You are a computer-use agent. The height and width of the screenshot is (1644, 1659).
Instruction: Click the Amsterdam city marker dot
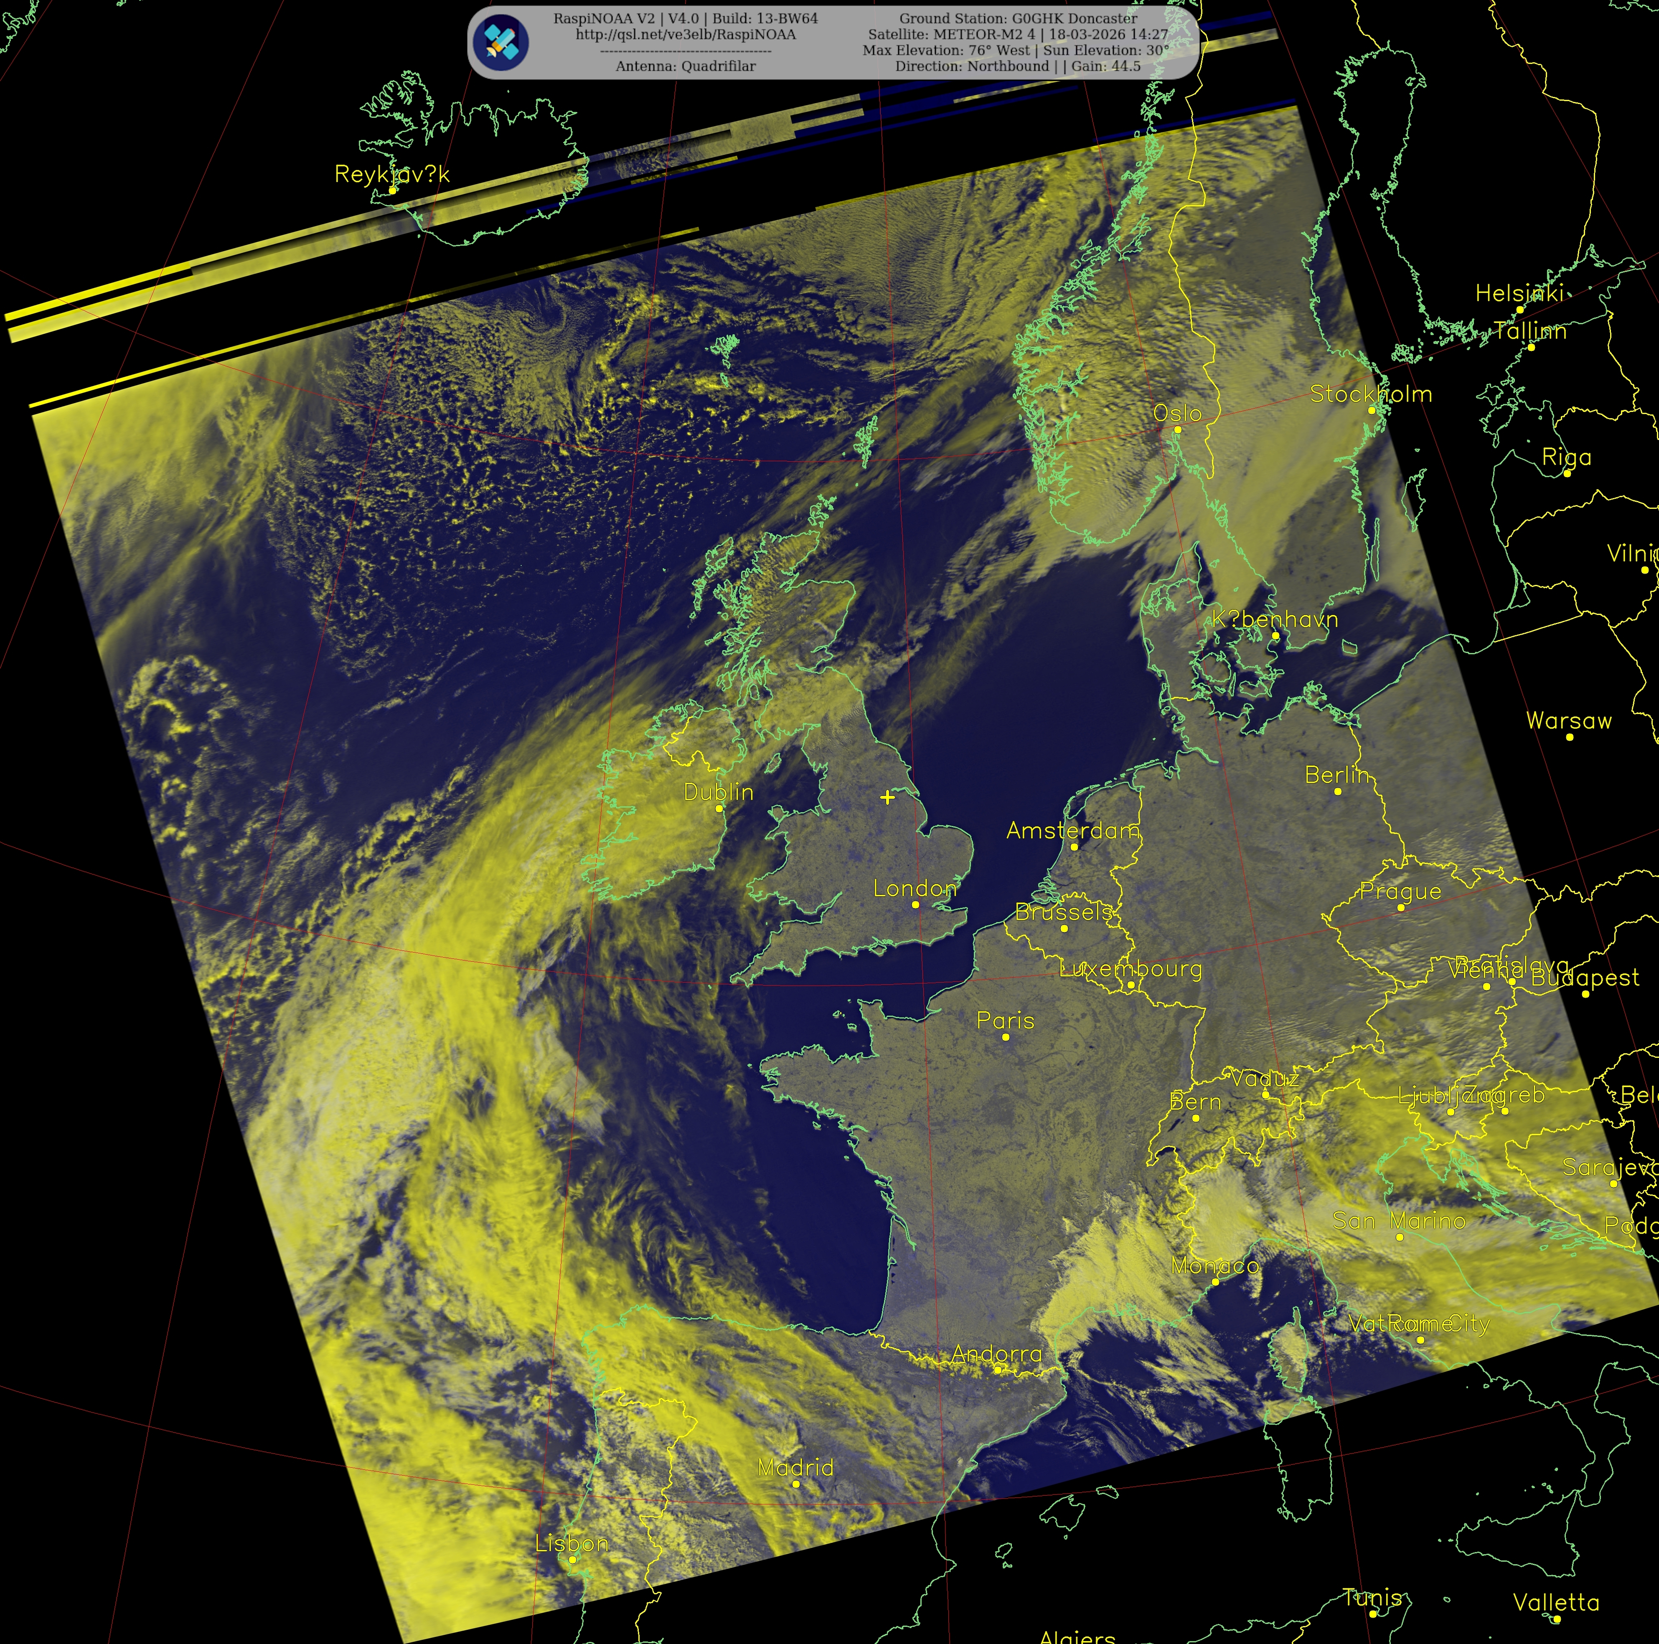coord(1073,847)
